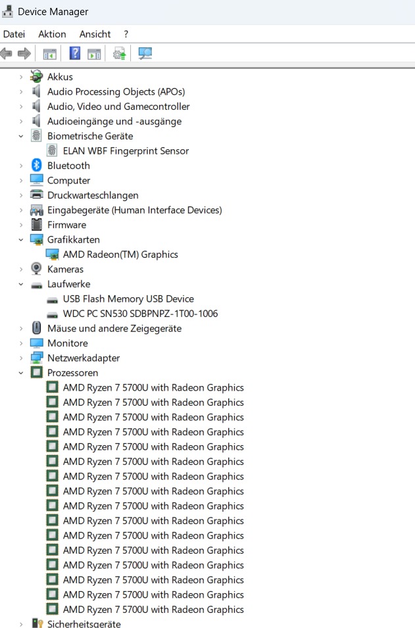Open the Ansicht menu

pyautogui.click(x=95, y=34)
